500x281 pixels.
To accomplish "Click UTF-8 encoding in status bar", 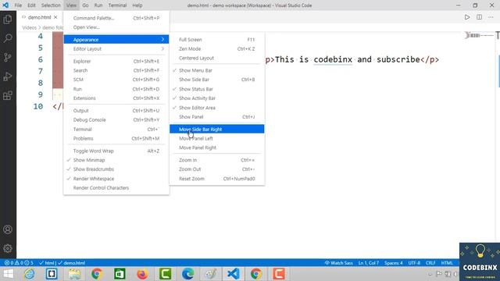I will [414, 263].
